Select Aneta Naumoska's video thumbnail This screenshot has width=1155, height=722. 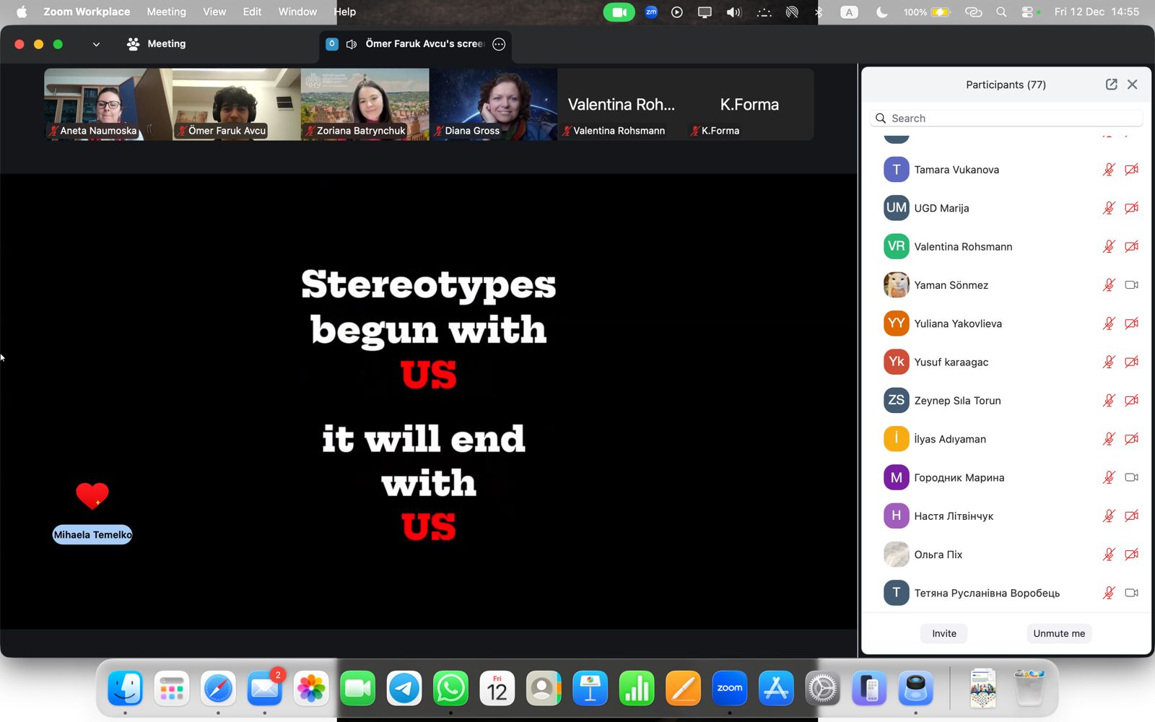tap(108, 104)
